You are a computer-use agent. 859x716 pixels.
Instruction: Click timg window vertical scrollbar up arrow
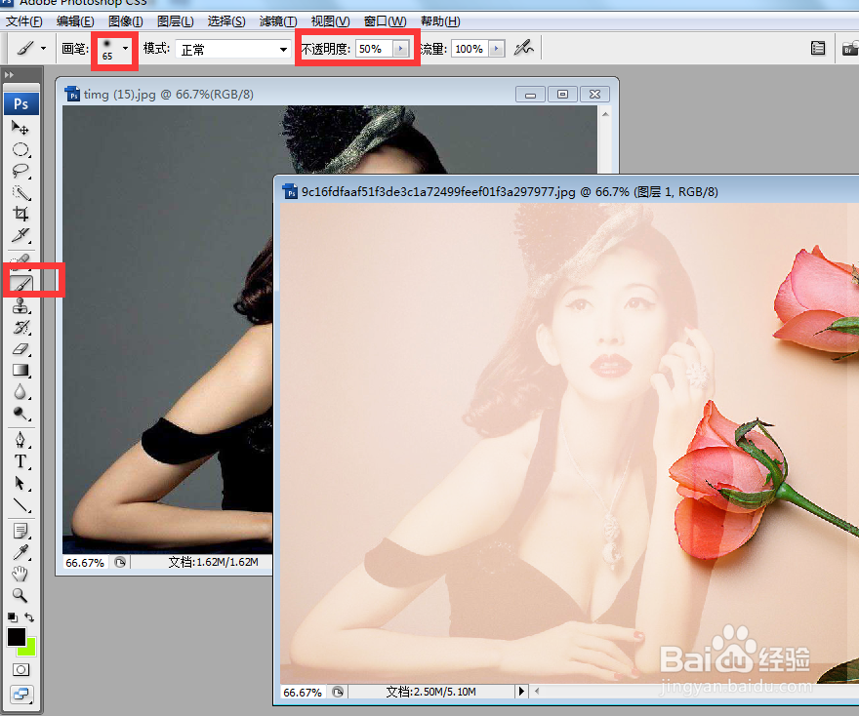[x=605, y=114]
